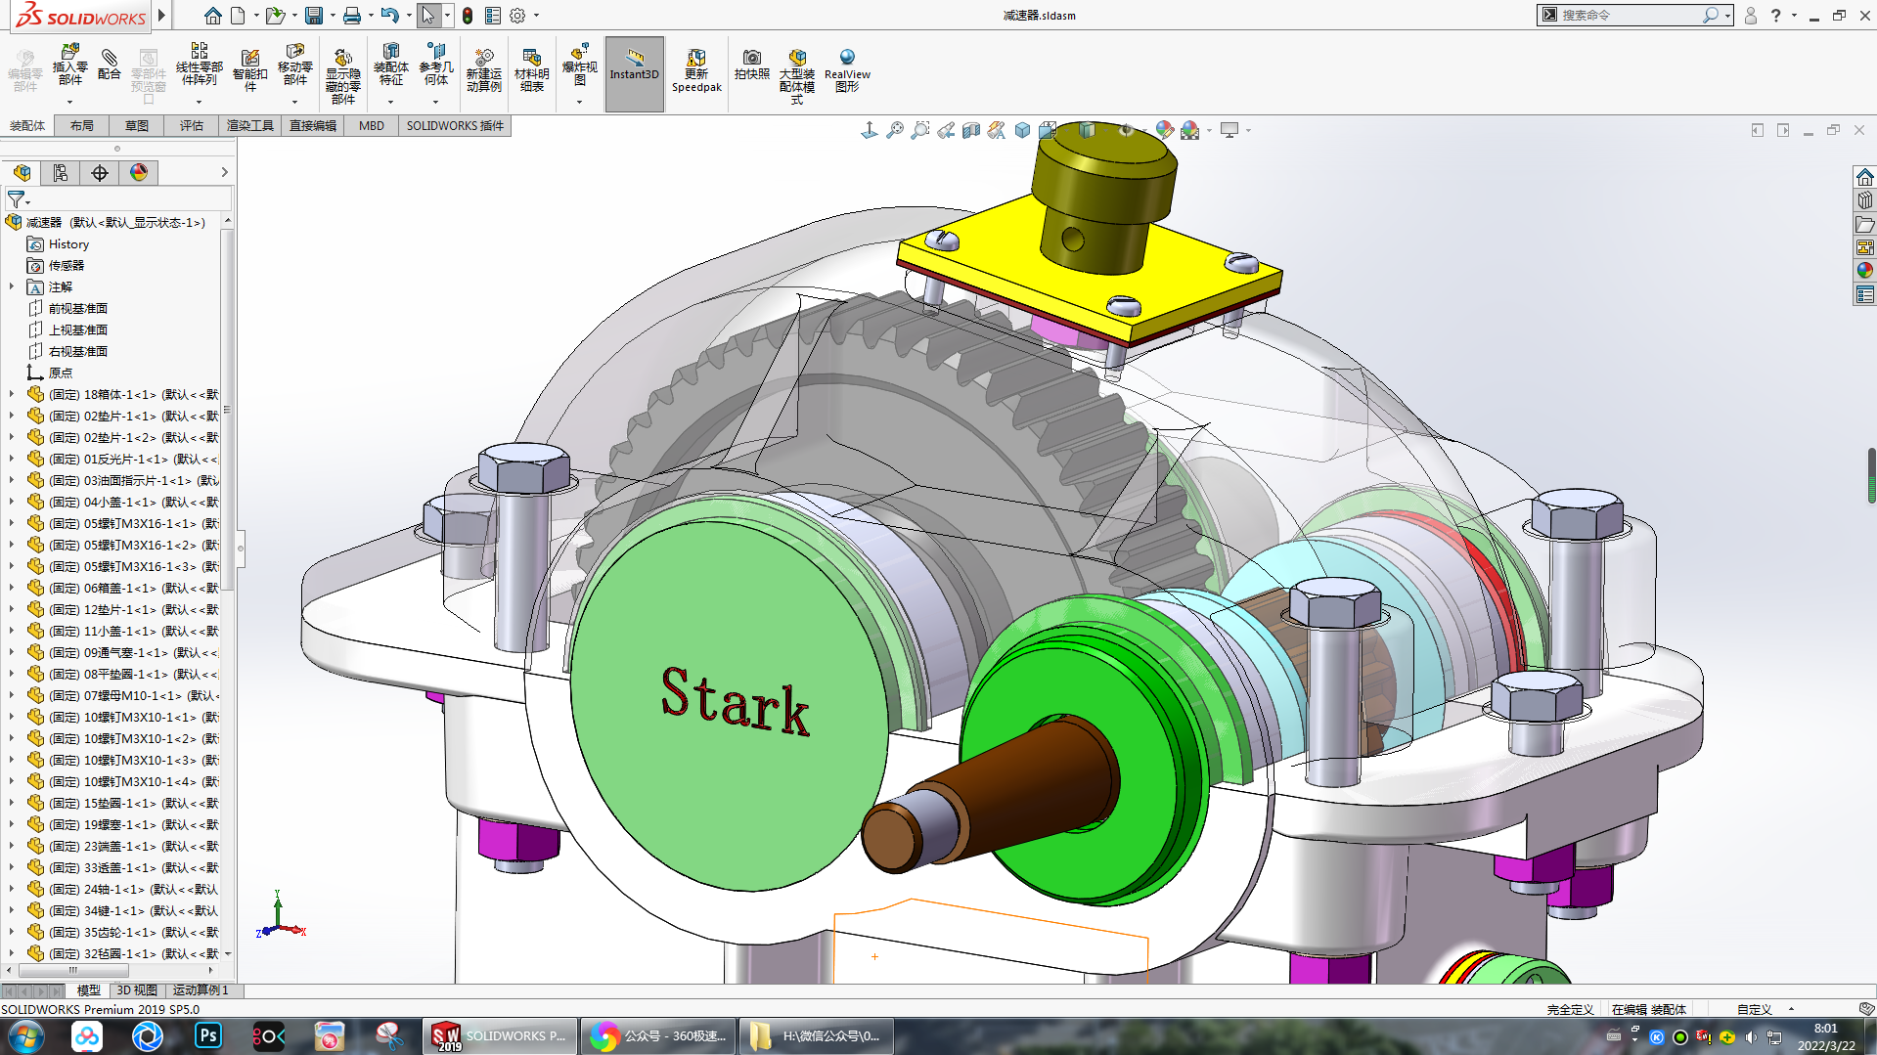
Task: Click the Reference Geometry (参考几何体) tool
Action: [x=436, y=66]
